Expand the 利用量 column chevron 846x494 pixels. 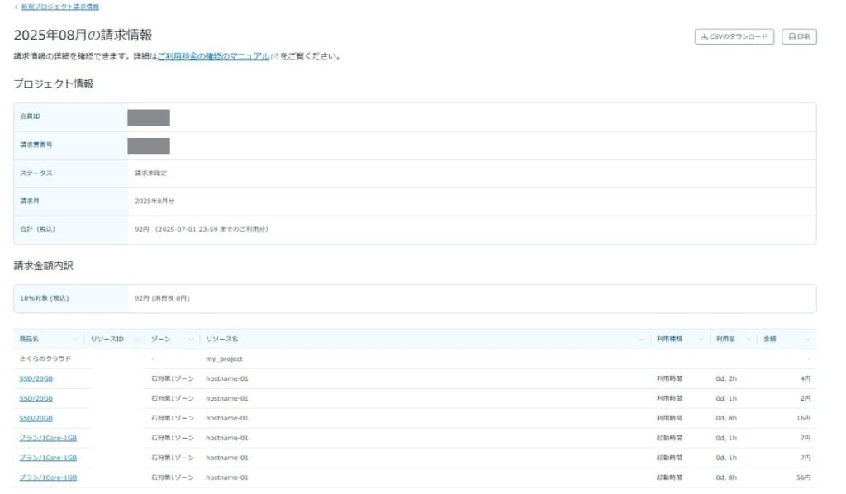point(749,340)
